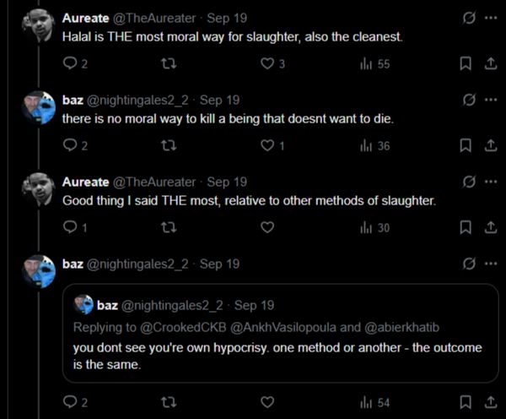
Task: Click Grok icon on Aureate's first tweet
Action: 468,17
